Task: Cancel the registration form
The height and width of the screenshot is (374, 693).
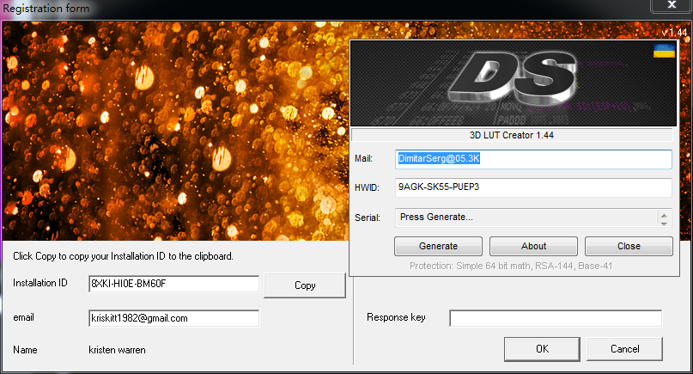Action: point(624,349)
